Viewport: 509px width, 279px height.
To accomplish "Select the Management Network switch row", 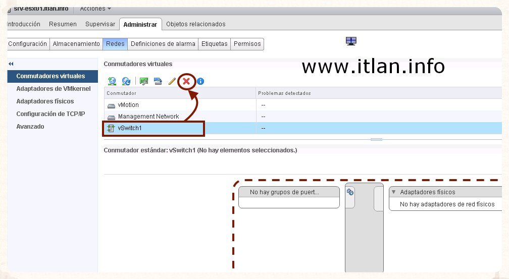I will (148, 117).
